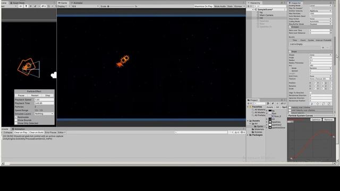
Task: Toggle the Shape module checkbox
Action: (x=290, y=51)
